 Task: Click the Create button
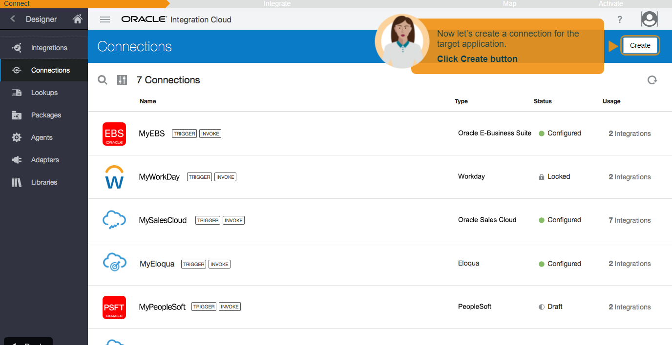pos(640,45)
